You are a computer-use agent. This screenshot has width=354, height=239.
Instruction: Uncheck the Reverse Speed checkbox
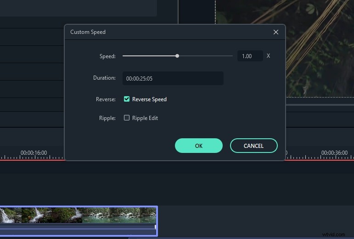tap(127, 99)
